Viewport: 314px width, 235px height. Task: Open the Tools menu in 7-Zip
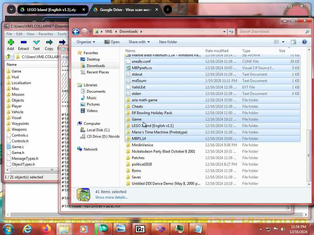[62, 34]
